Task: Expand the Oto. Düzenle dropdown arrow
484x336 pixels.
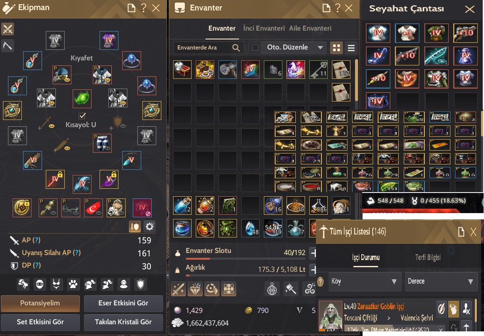Action: pos(320,47)
